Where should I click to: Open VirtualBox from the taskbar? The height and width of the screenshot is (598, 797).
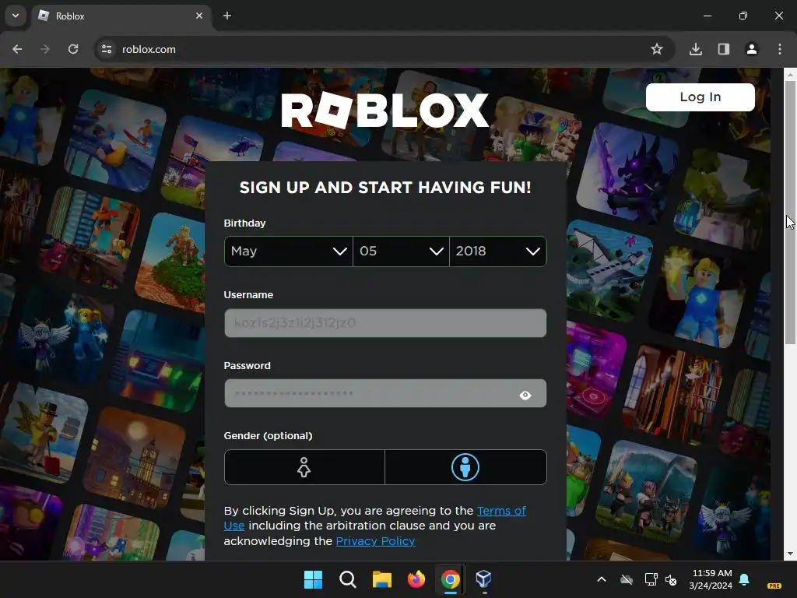[x=483, y=579]
